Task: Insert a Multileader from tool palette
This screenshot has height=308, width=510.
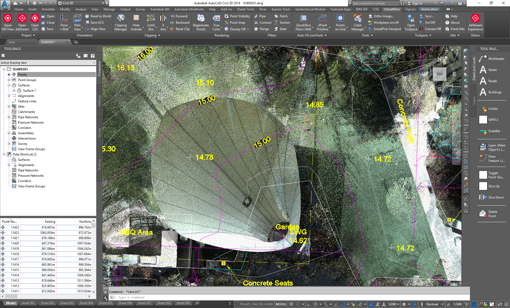Action: click(492, 59)
